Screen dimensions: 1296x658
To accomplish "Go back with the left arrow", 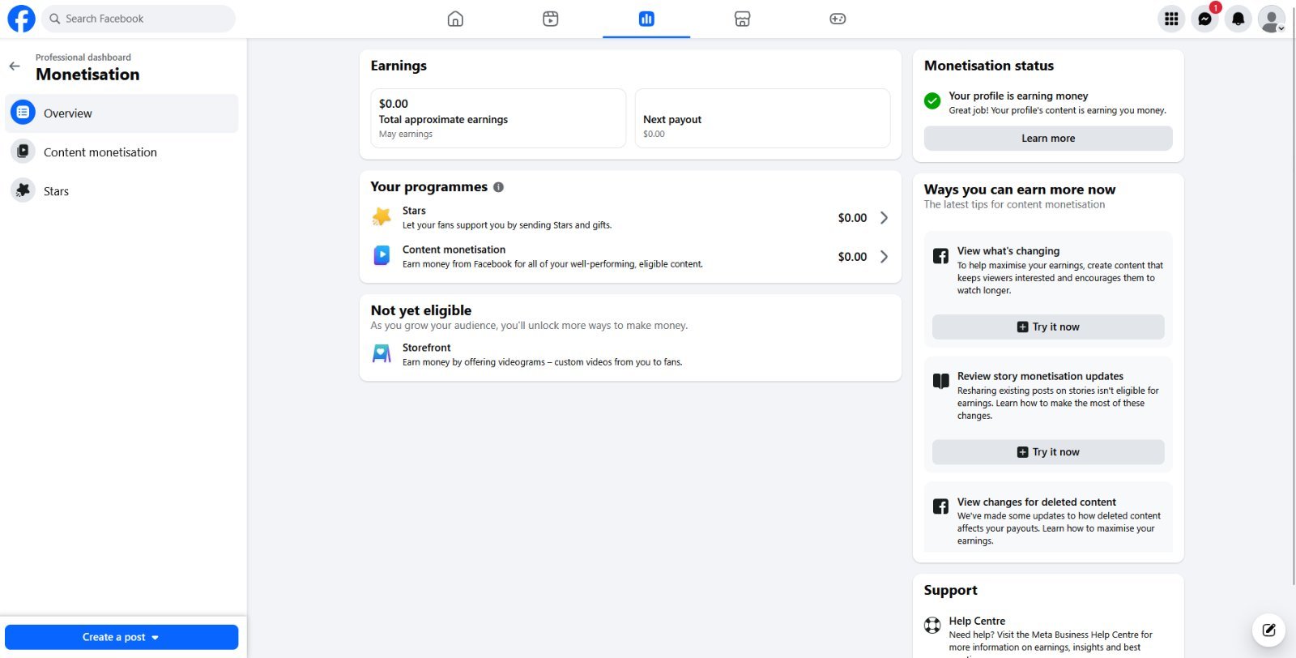I will (15, 66).
